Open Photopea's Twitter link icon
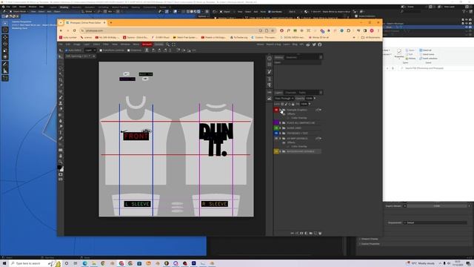The width and height of the screenshot is (474, 267). 314,44
